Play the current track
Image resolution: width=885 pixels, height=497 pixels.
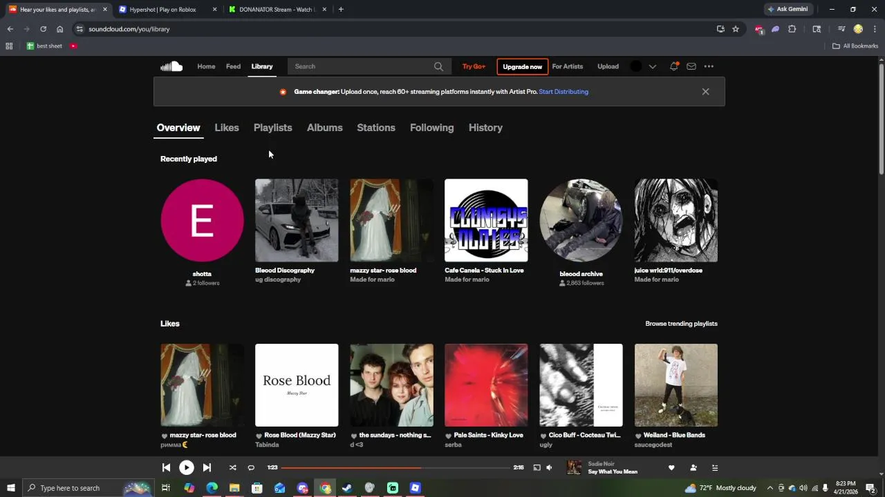pos(187,467)
